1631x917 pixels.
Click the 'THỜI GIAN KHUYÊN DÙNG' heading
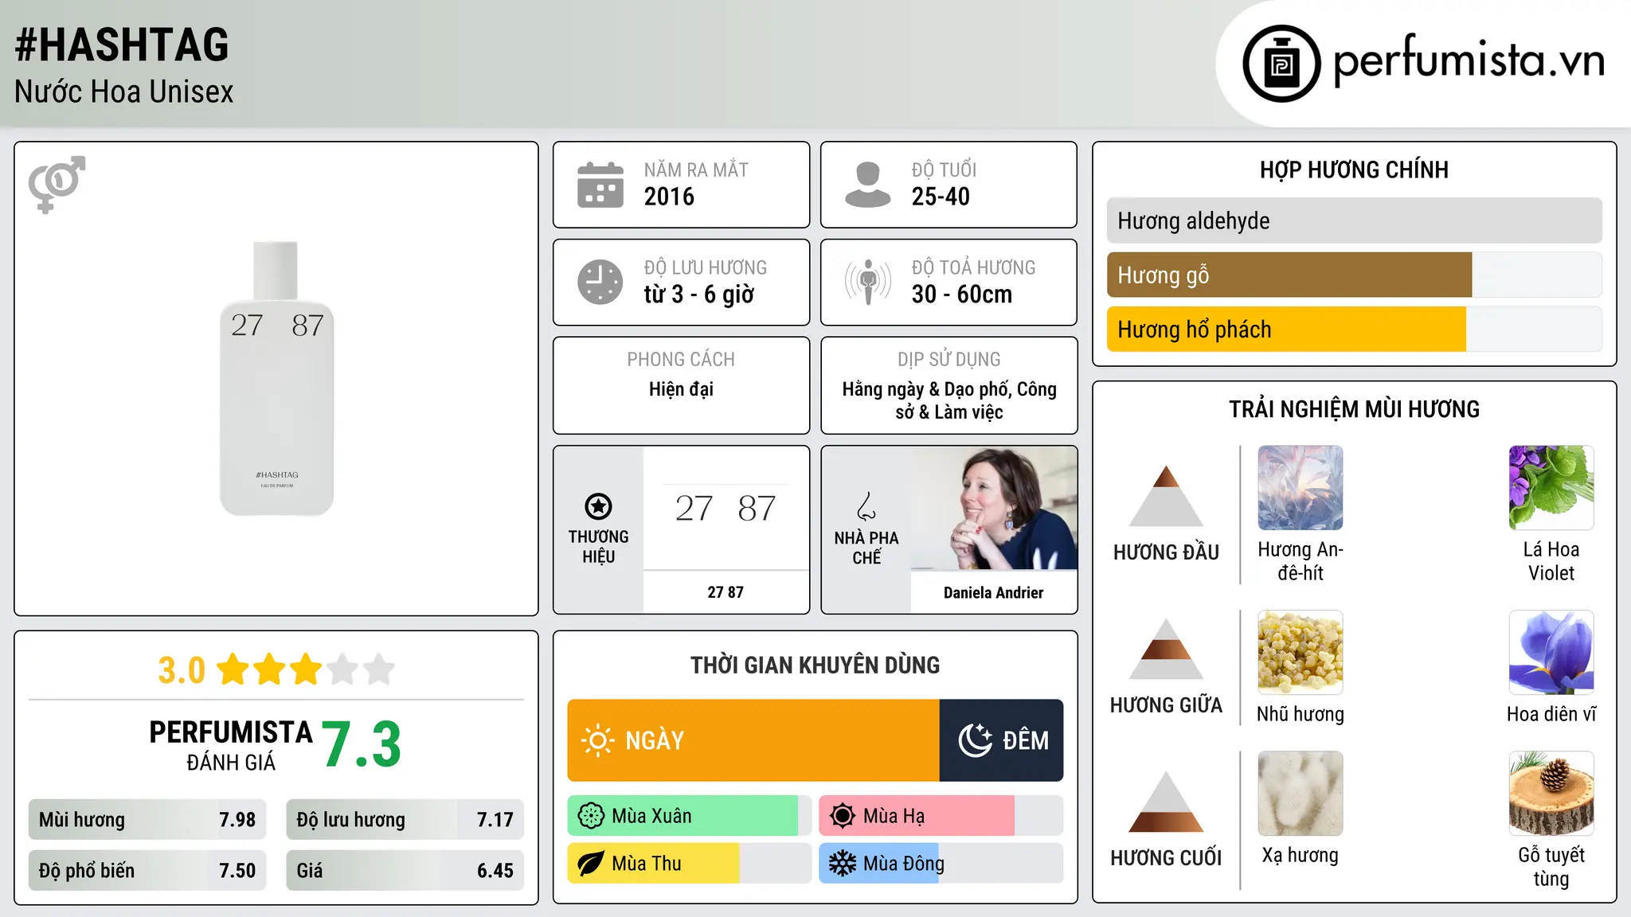815,665
